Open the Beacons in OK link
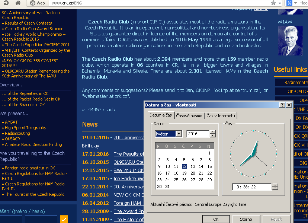308x223 pixels. pos(23,105)
